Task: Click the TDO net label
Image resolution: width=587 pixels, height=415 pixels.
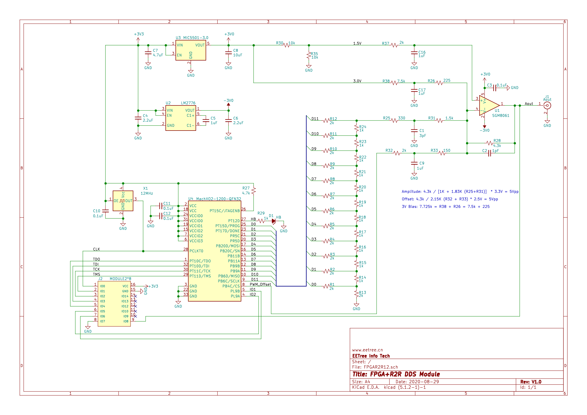Action: click(x=96, y=259)
